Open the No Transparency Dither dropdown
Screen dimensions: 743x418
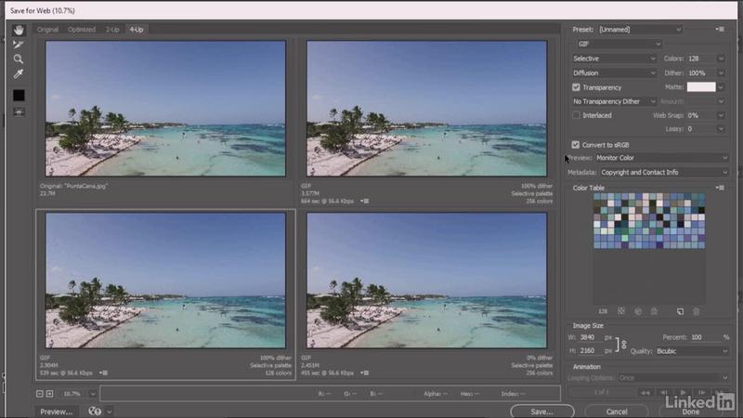614,101
